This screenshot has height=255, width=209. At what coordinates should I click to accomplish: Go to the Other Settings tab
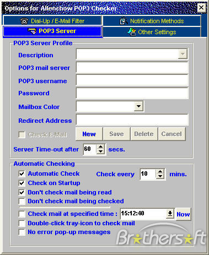pos(152,32)
